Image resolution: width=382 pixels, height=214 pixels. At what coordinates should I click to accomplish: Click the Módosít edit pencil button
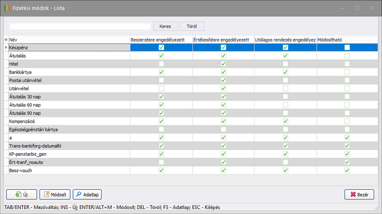(55, 194)
